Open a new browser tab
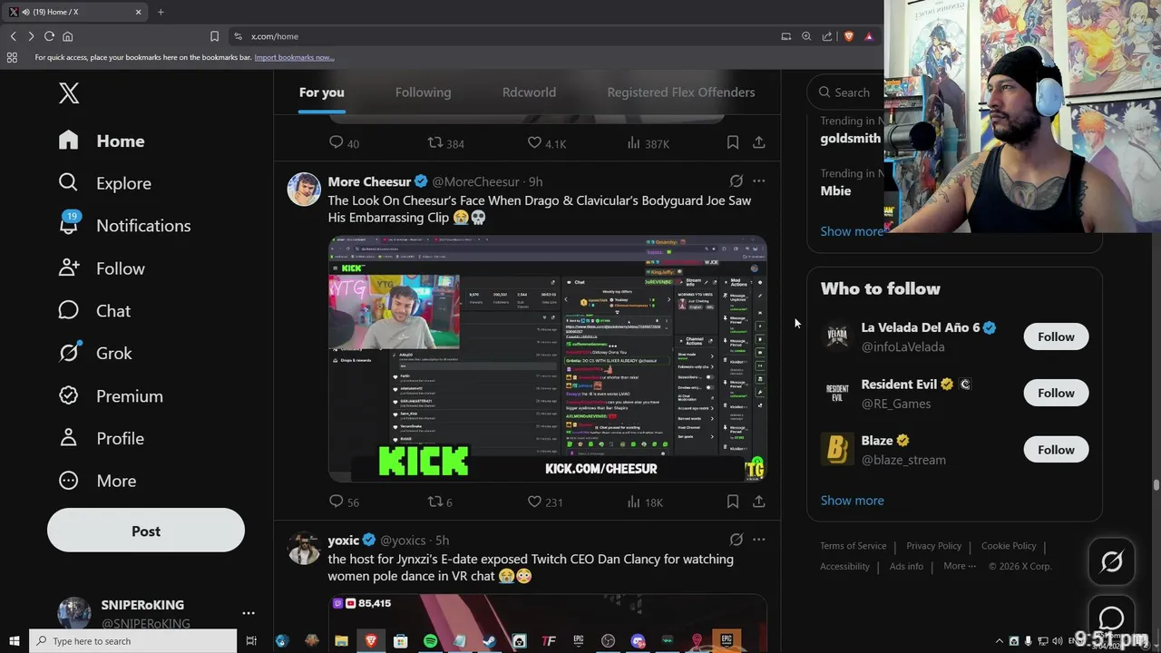Viewport: 1161px width, 653px height. (161, 12)
